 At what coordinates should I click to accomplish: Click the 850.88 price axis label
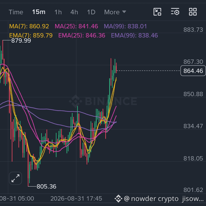tap(193, 94)
